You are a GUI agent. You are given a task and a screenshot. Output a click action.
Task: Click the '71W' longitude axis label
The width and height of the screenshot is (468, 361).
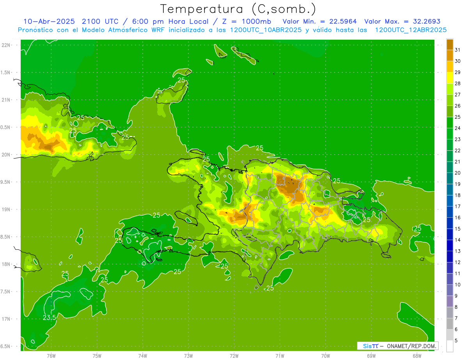tap(280, 356)
